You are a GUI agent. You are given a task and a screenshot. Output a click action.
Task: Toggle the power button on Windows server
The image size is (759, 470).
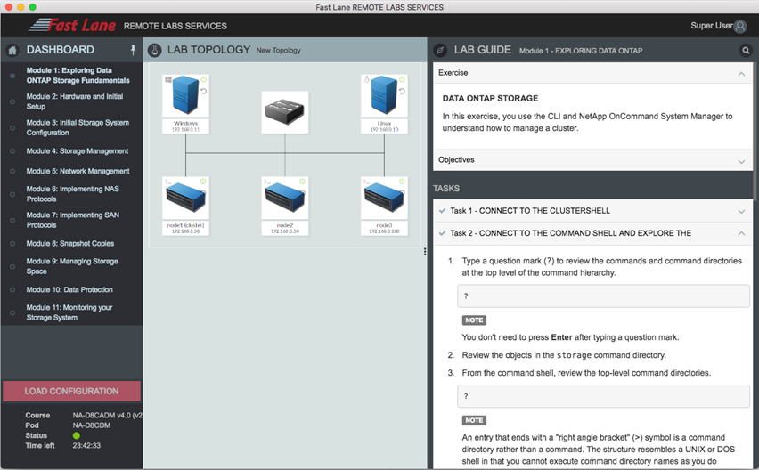[203, 80]
